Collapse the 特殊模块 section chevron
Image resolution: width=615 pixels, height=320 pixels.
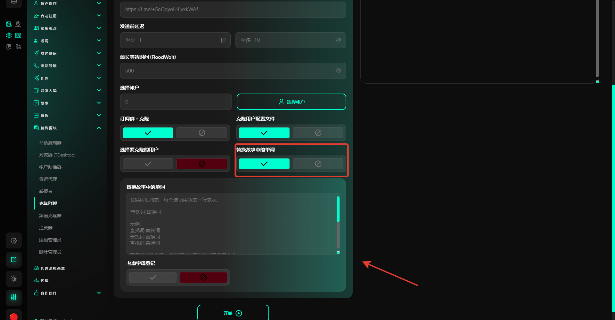tap(99, 128)
